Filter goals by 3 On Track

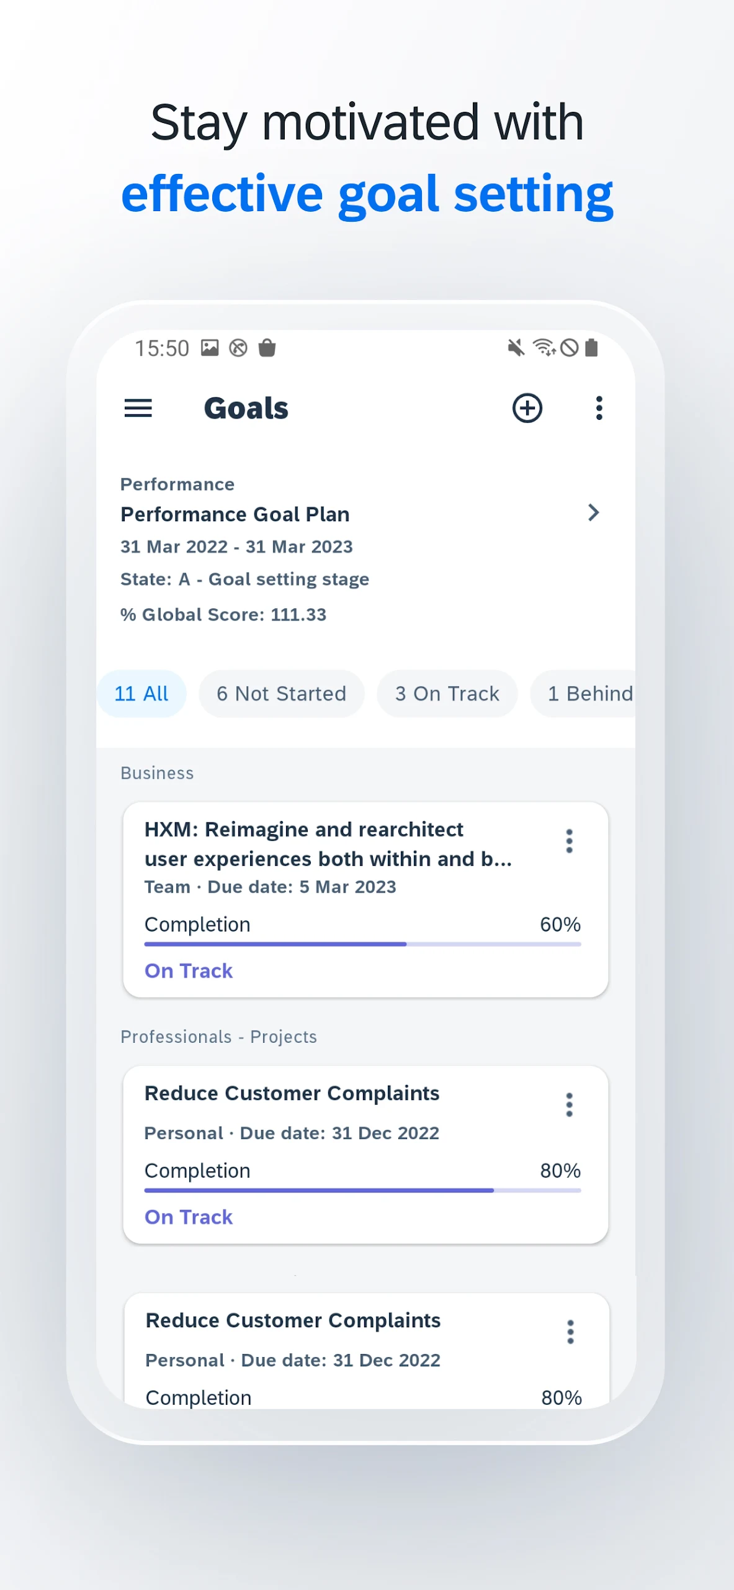tap(447, 694)
